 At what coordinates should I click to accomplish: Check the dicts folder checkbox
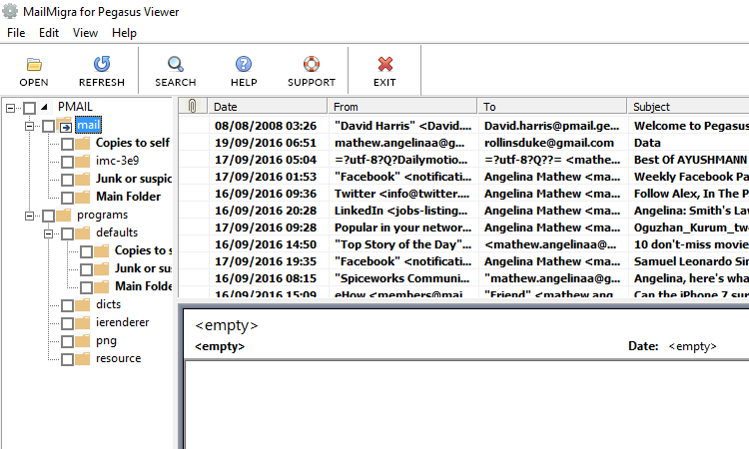point(67,305)
